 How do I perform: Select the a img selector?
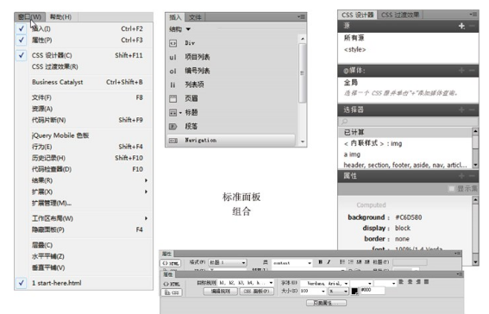[x=352, y=154]
